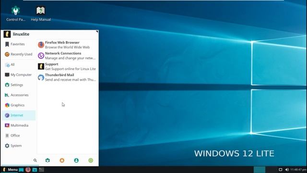Open the Office category

click(x=18, y=136)
